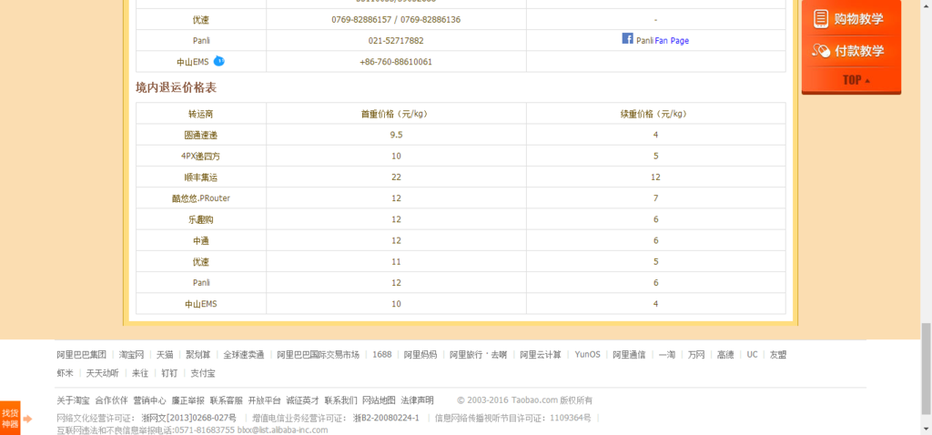Select the 圆通速递 row name

click(x=201, y=135)
